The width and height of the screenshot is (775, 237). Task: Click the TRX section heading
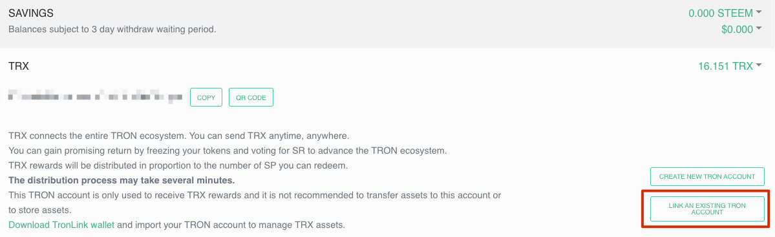[19, 66]
